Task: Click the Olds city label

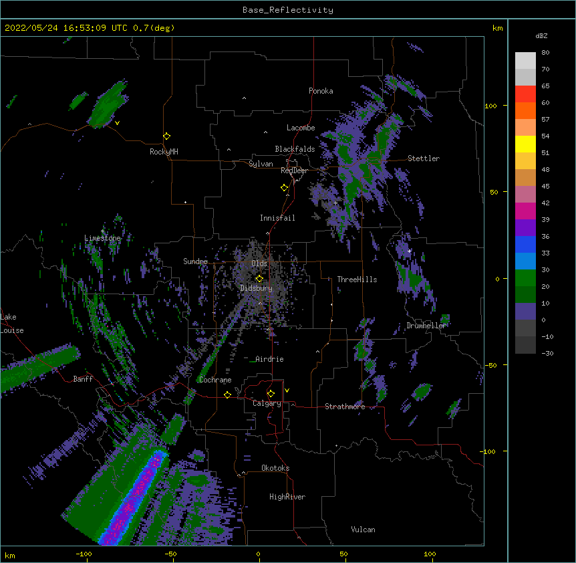Action: pyautogui.click(x=259, y=263)
